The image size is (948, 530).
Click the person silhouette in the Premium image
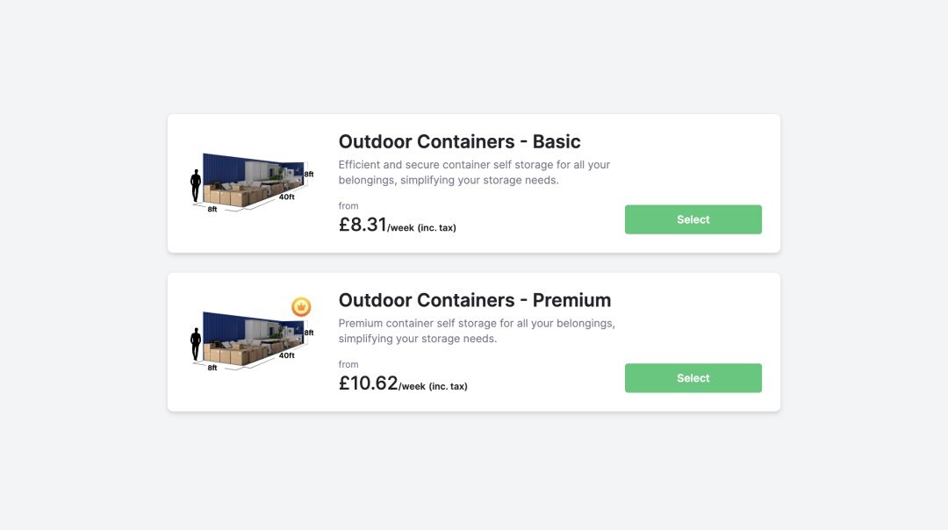[196, 344]
